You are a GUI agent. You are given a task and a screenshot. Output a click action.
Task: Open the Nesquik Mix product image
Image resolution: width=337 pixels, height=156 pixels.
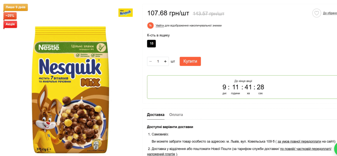70,89
